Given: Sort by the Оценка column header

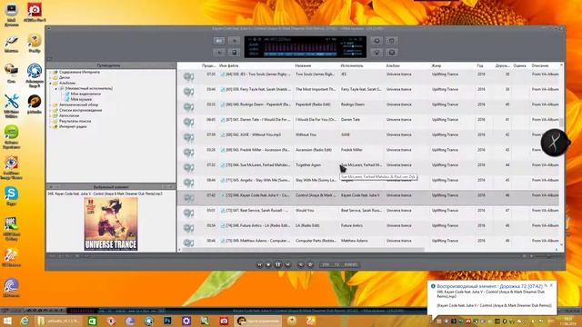Looking at the screenshot, I should 519,65.
